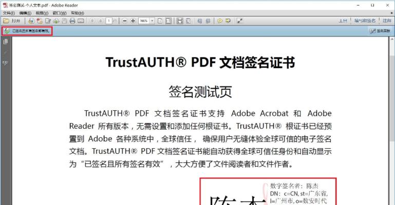The width and height of the screenshot is (395, 205).
Task: Click the cloud upload icon
Action: [56, 21]
